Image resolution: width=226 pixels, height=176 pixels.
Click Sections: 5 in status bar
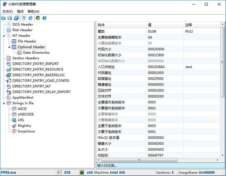(x=165, y=172)
